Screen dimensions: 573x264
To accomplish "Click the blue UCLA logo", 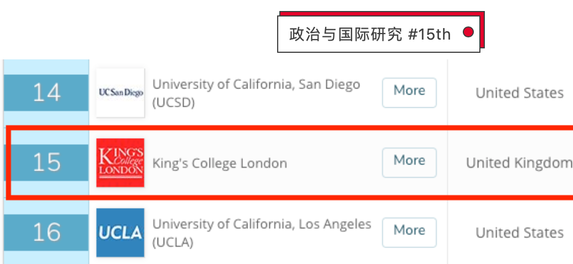I will pos(120,233).
